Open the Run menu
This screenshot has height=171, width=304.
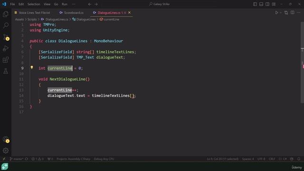(x=65, y=4)
